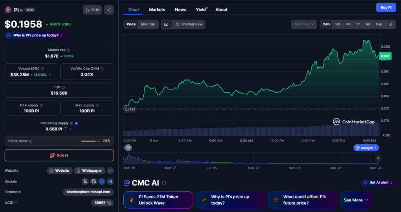
Task: Switch to the Markets tab
Action: [x=157, y=9]
